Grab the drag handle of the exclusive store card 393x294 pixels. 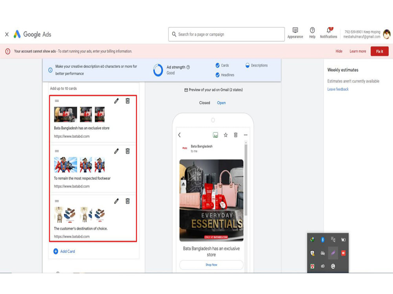pos(57,101)
